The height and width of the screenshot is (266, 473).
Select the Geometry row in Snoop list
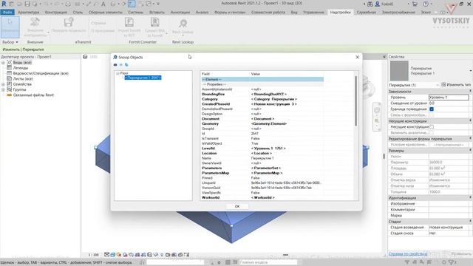(x=262, y=123)
